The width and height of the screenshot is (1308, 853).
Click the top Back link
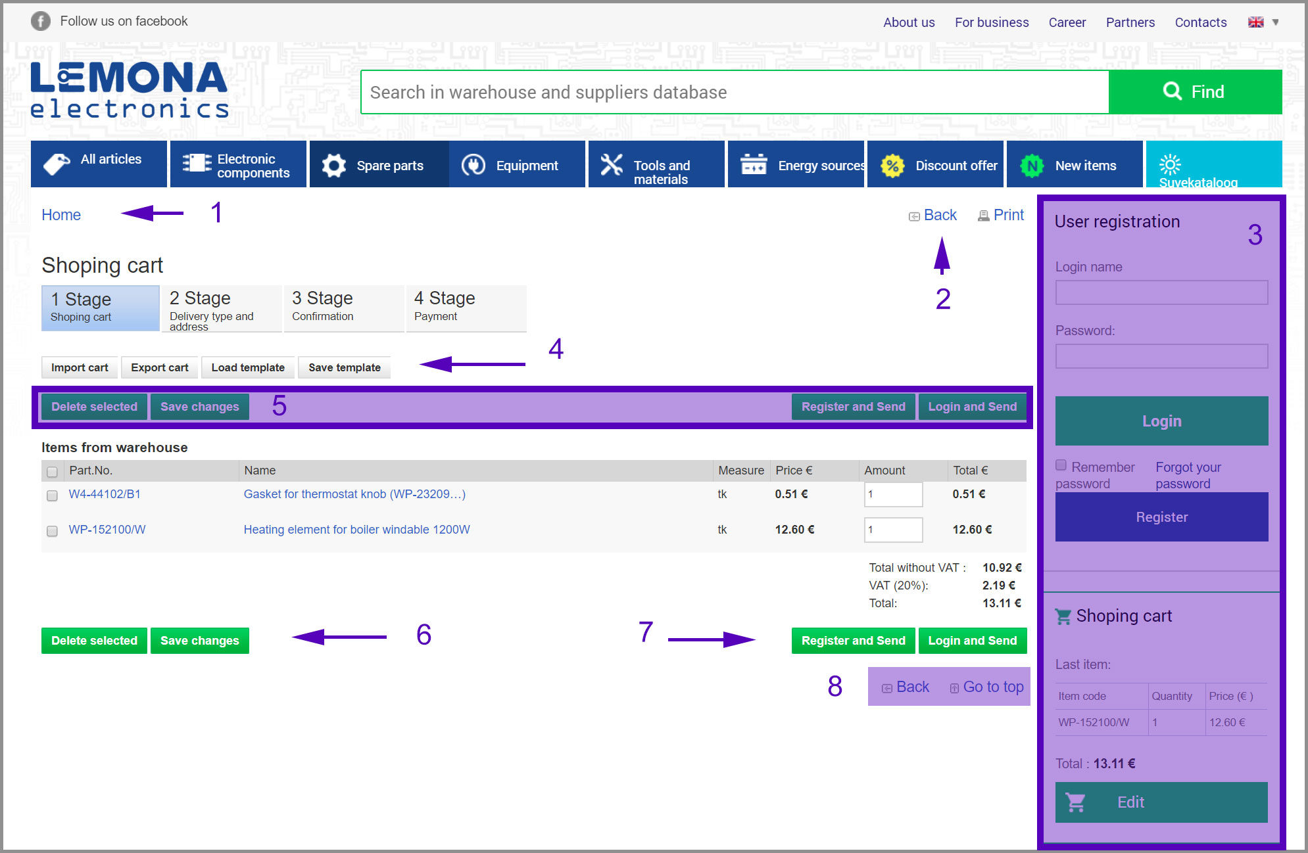pos(933,215)
